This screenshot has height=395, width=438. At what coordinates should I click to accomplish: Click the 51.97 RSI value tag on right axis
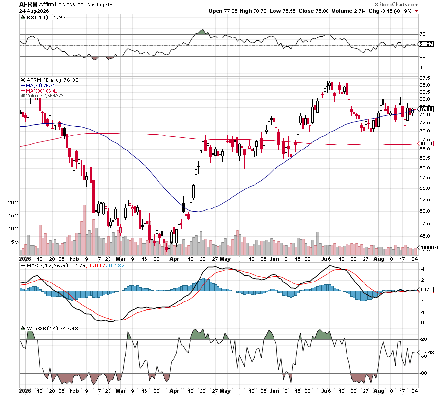pos(426,44)
